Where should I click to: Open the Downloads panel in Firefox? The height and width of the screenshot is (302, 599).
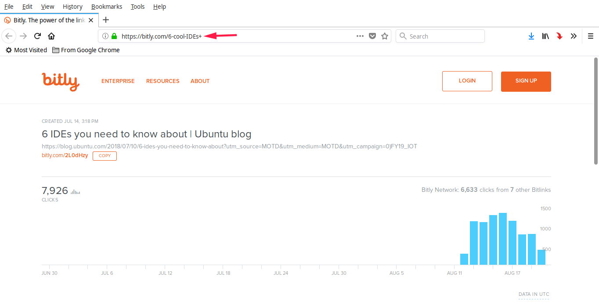pos(531,36)
